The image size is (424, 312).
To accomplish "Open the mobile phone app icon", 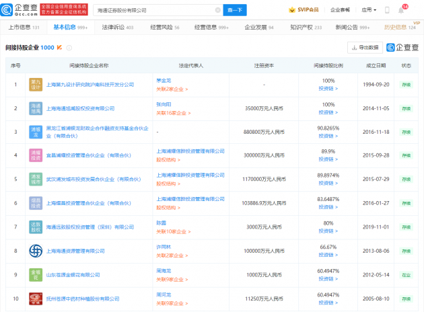I will point(387,10).
